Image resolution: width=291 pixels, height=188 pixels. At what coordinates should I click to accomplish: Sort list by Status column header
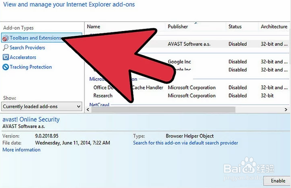point(235,27)
